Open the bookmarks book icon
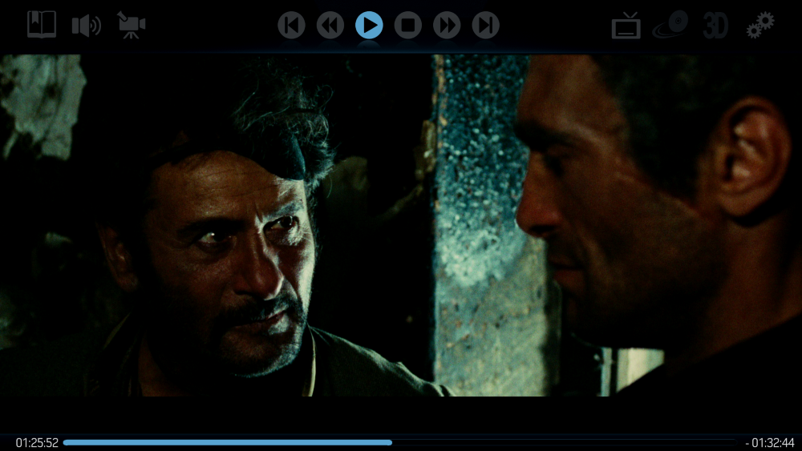 coord(42,25)
